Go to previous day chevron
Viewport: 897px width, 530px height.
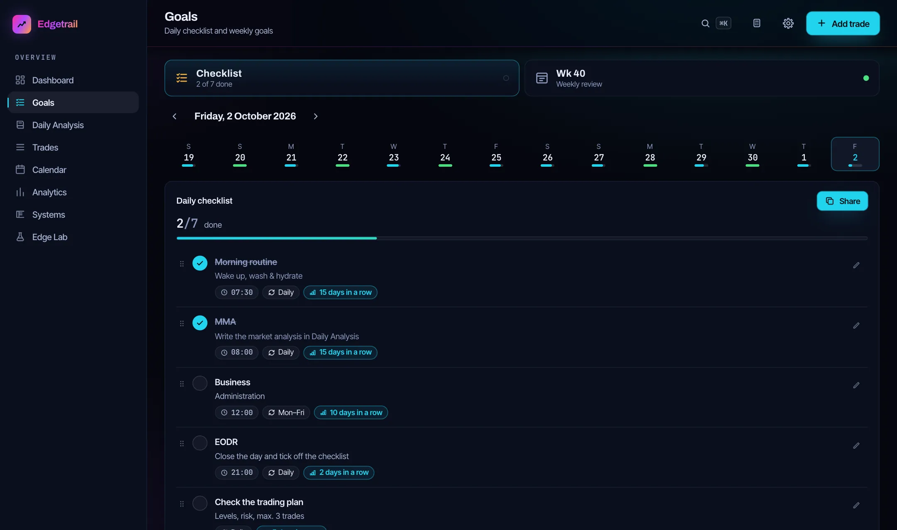coord(174,117)
